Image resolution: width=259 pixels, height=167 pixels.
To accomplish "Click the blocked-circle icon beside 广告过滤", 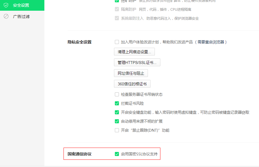I will [6, 16].
